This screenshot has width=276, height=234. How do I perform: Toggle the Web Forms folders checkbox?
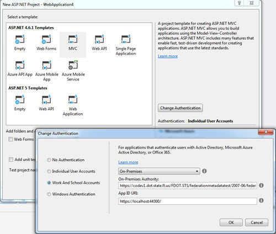click(x=10, y=139)
